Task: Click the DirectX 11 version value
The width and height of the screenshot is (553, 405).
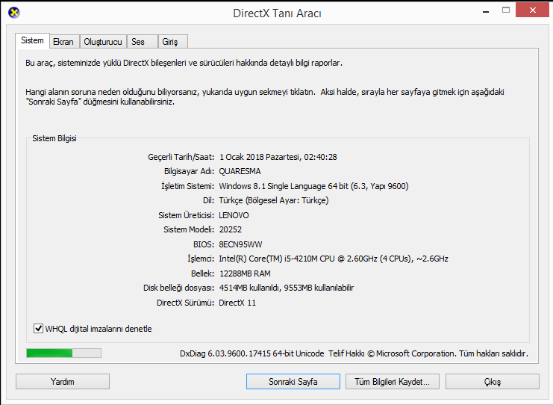Action: 237,303
